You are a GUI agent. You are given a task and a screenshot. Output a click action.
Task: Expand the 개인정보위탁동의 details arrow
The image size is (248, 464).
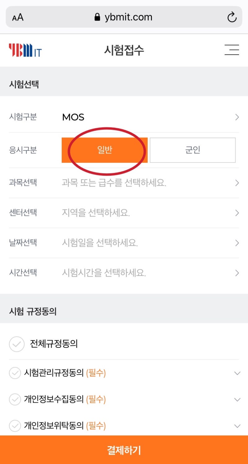click(x=237, y=426)
